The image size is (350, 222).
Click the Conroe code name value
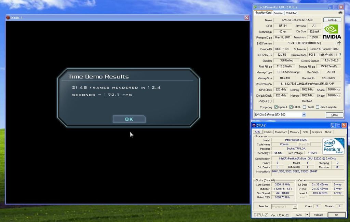[x=284, y=144]
